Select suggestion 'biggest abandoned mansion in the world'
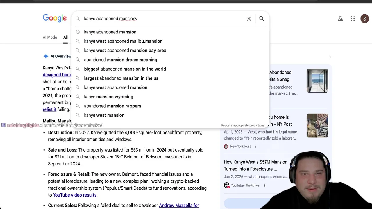372x209 pixels. pos(170,69)
